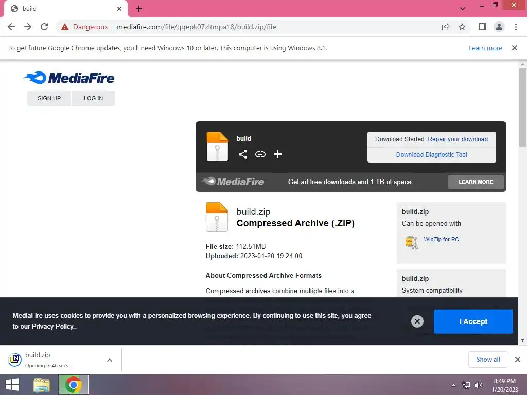Copy link for build file
Viewport: 527px width, 395px height.
coord(260,154)
